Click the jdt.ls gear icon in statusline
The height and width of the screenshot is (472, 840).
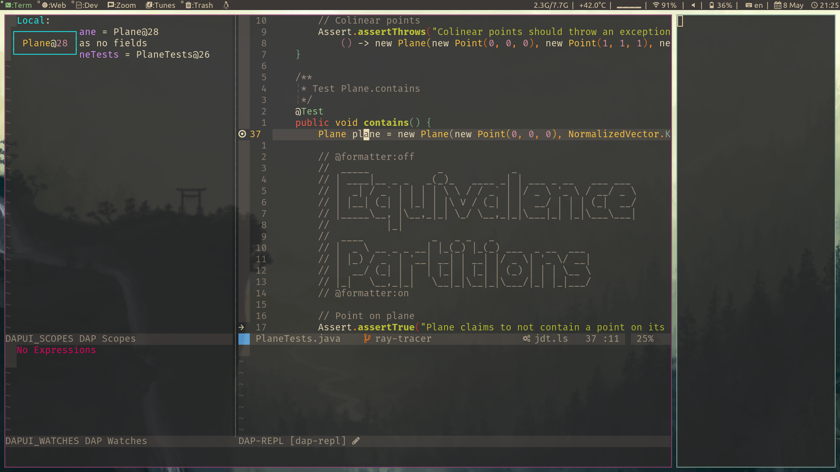click(527, 338)
